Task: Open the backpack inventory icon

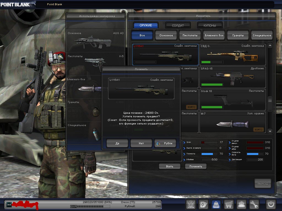Action: tap(216, 204)
